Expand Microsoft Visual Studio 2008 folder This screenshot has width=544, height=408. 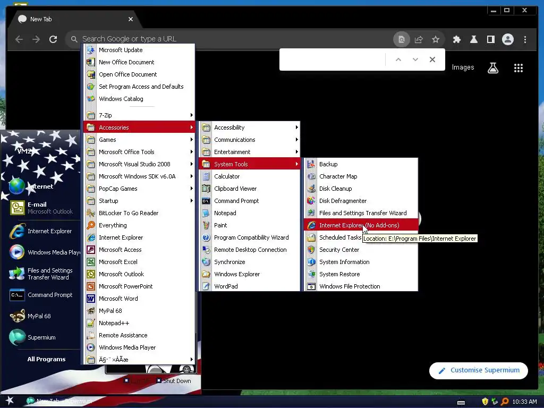(x=139, y=164)
